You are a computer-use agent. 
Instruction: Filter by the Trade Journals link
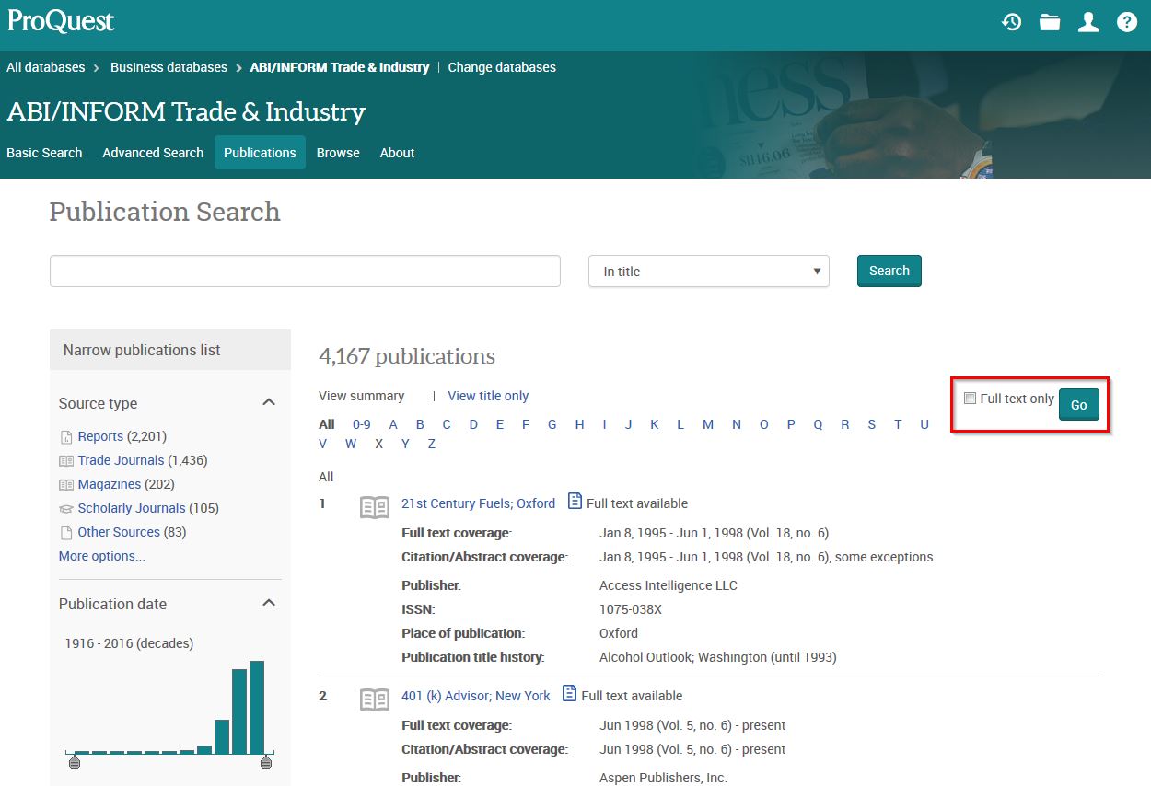click(121, 460)
